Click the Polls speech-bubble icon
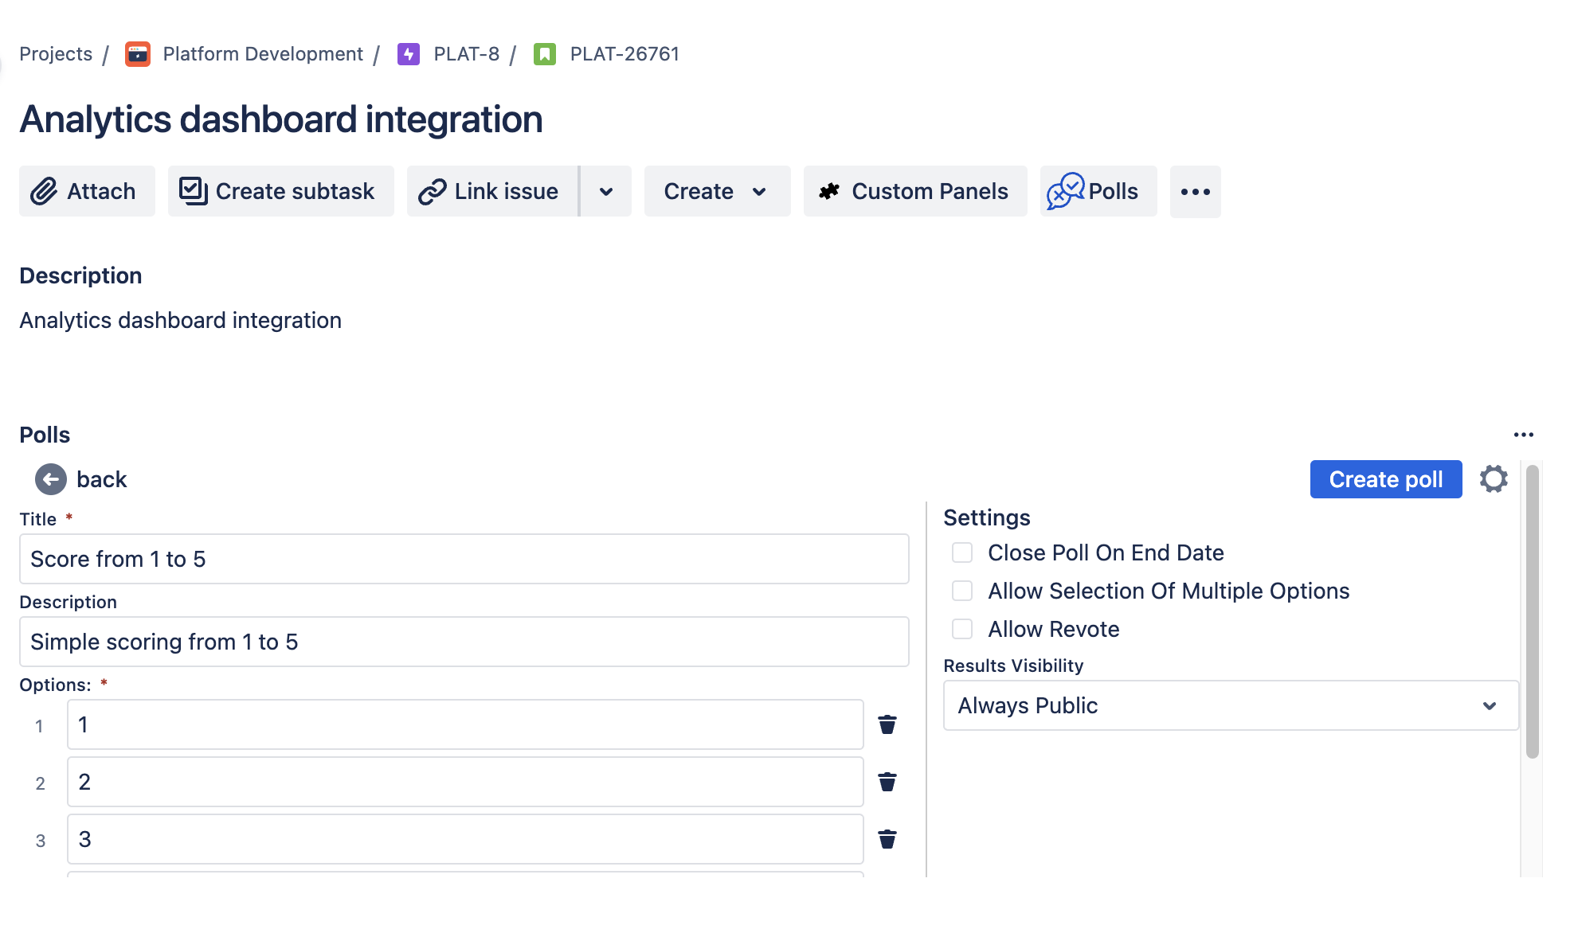 point(1065,191)
